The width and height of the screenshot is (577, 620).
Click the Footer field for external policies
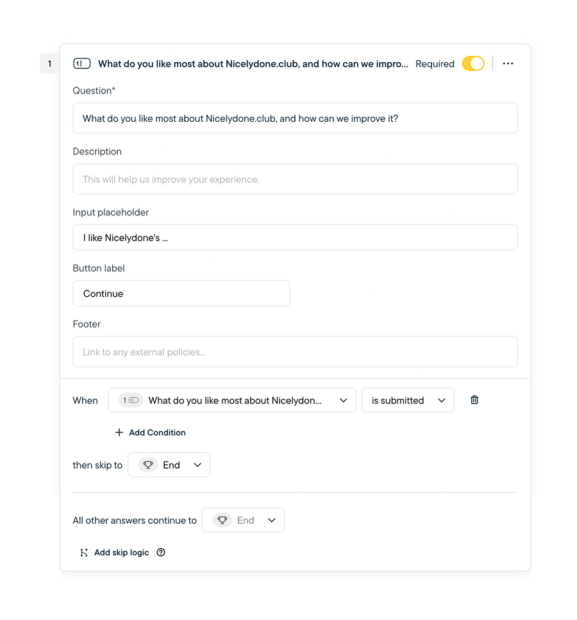tap(295, 351)
